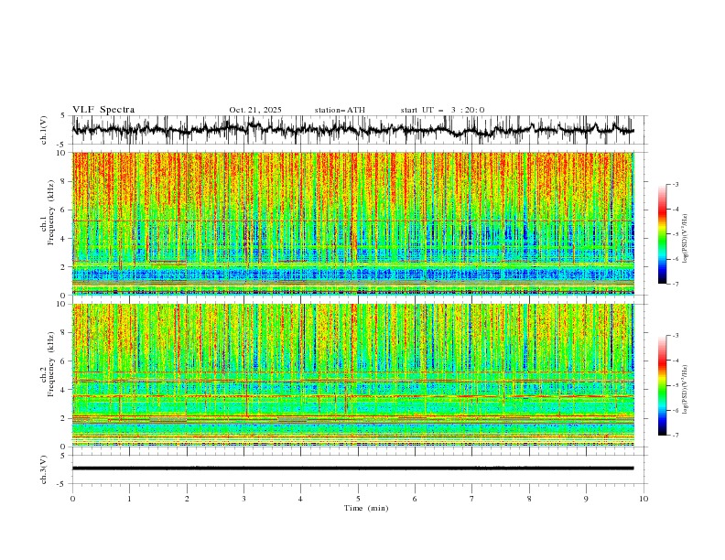This screenshot has width=725, height=560.
Task: Click the "Time (min)" x-axis label
Action: [366, 508]
